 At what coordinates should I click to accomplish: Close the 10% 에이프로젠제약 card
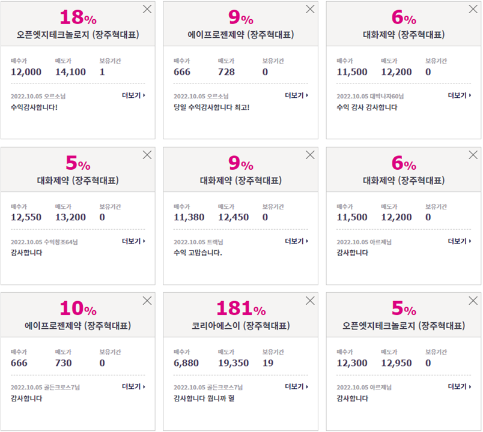[x=147, y=301]
